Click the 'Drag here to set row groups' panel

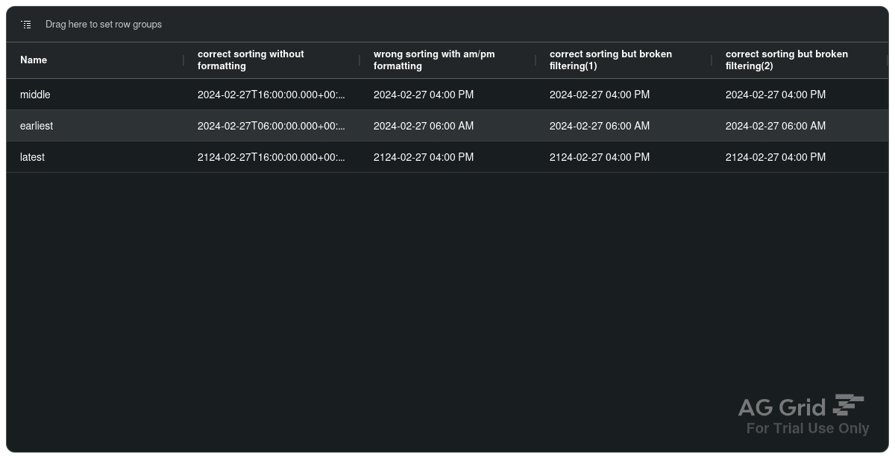click(x=447, y=25)
